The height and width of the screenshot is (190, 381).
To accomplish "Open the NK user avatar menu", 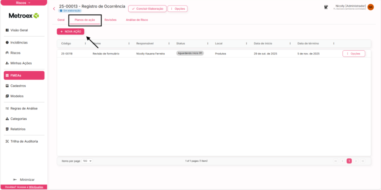I will [370, 7].
